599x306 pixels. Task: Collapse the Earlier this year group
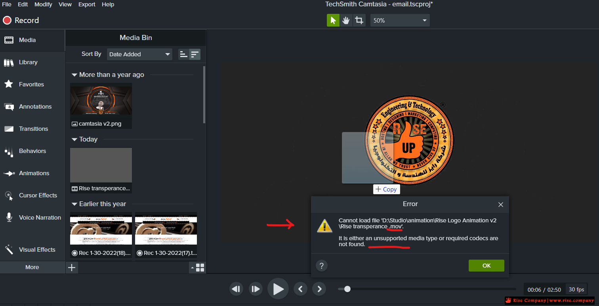74,204
